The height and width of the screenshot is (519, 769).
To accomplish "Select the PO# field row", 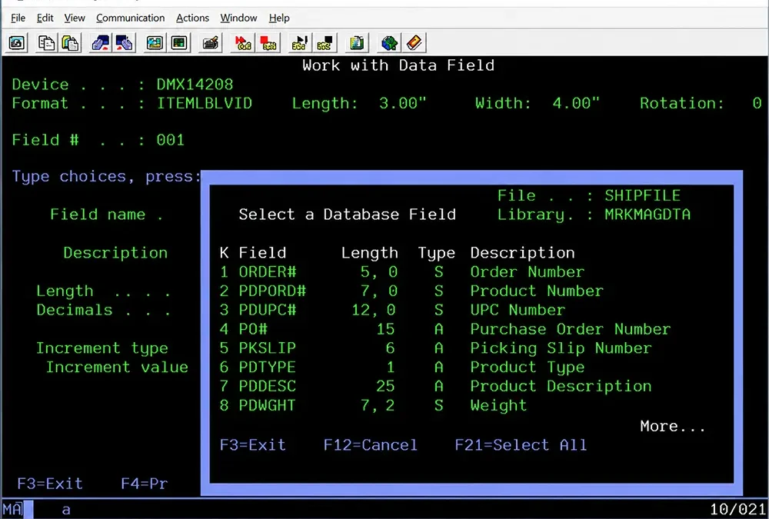I will click(x=444, y=329).
